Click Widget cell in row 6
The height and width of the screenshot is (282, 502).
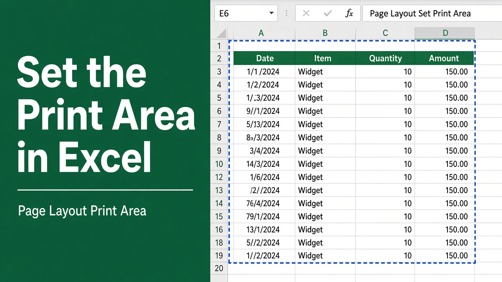[325, 111]
